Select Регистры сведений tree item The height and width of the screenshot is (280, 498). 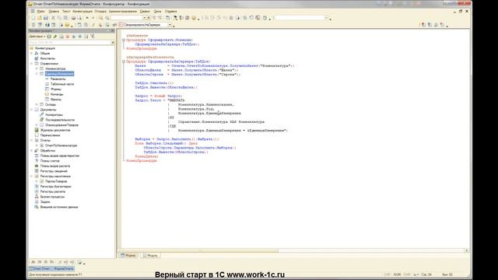[x=54, y=171]
